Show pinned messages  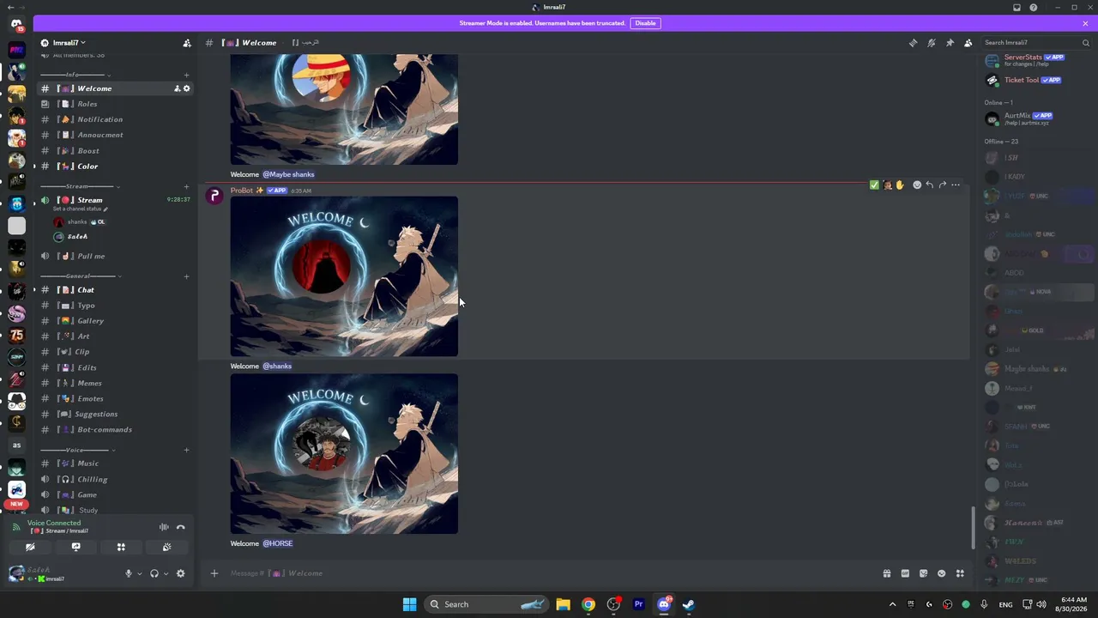pos(950,43)
